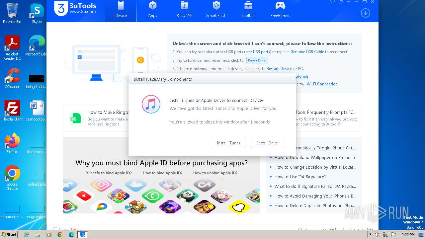Open the RT & WP tab

click(x=184, y=10)
